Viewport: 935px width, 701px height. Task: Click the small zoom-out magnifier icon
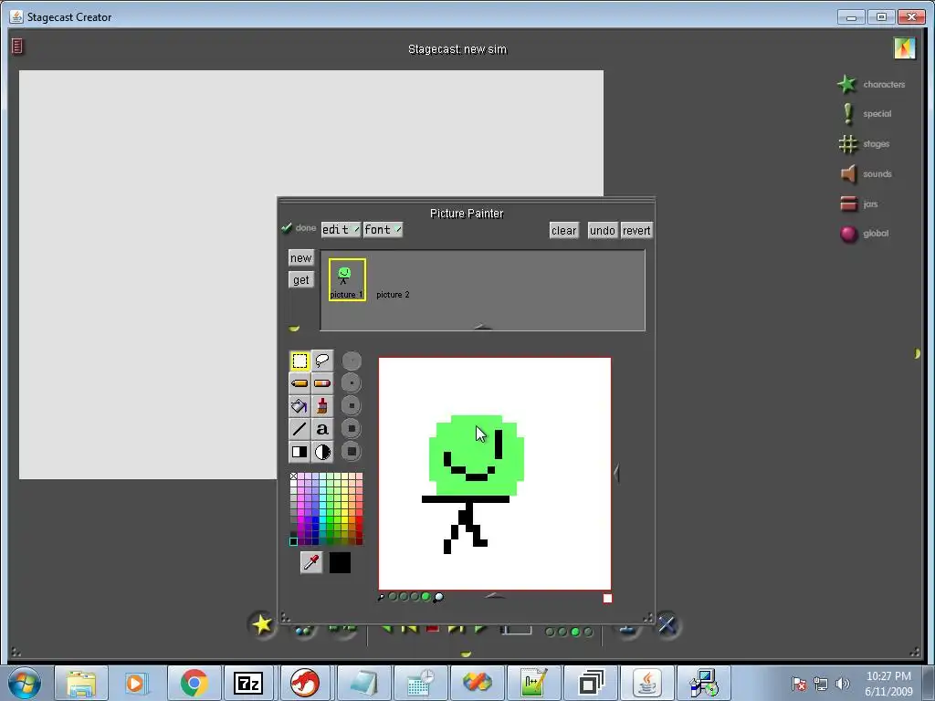point(381,597)
